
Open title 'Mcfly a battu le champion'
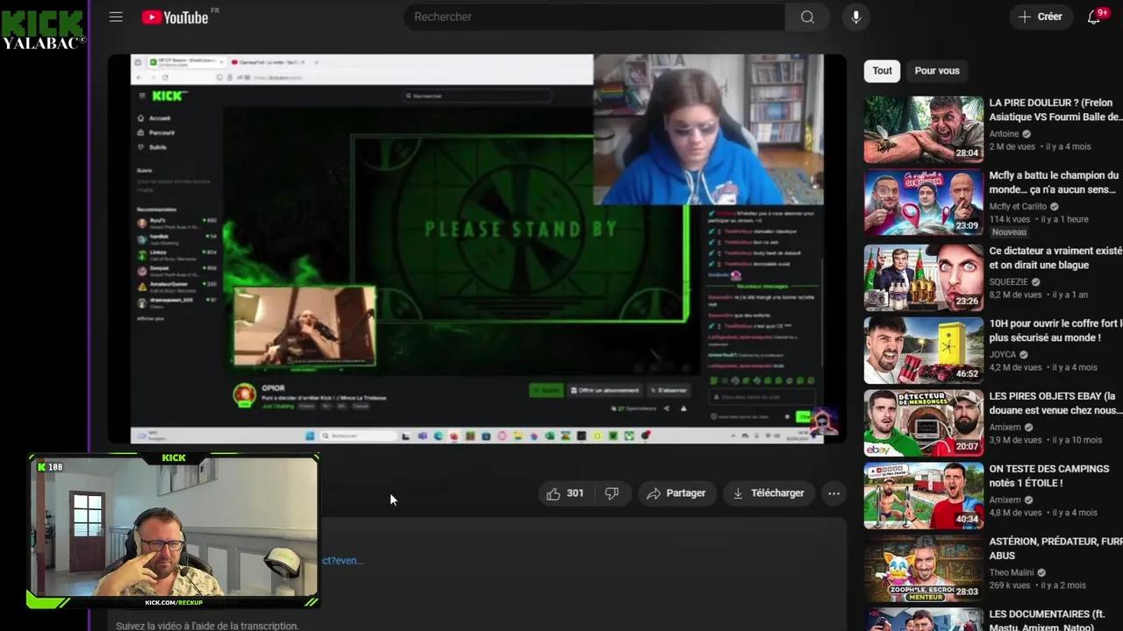click(x=1055, y=182)
